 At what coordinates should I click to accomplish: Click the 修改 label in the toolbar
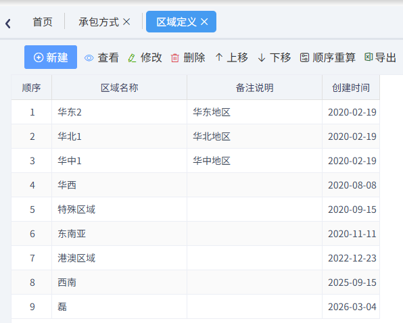click(151, 57)
